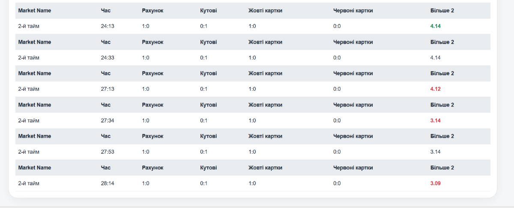Click the "Жовті картки" header above the 24:33 row
Screen dimensions: 514x208
(265, 42)
